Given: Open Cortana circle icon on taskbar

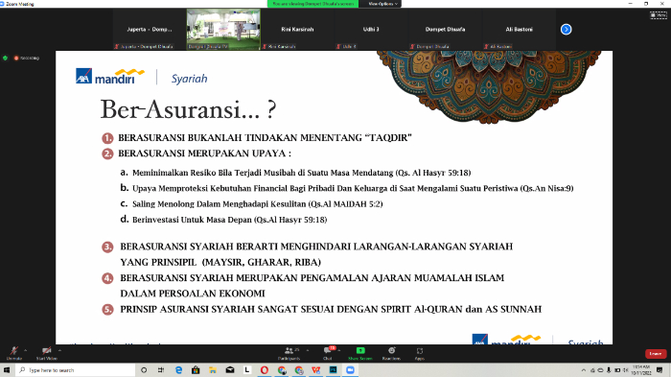Looking at the screenshot, I should 144,369.
